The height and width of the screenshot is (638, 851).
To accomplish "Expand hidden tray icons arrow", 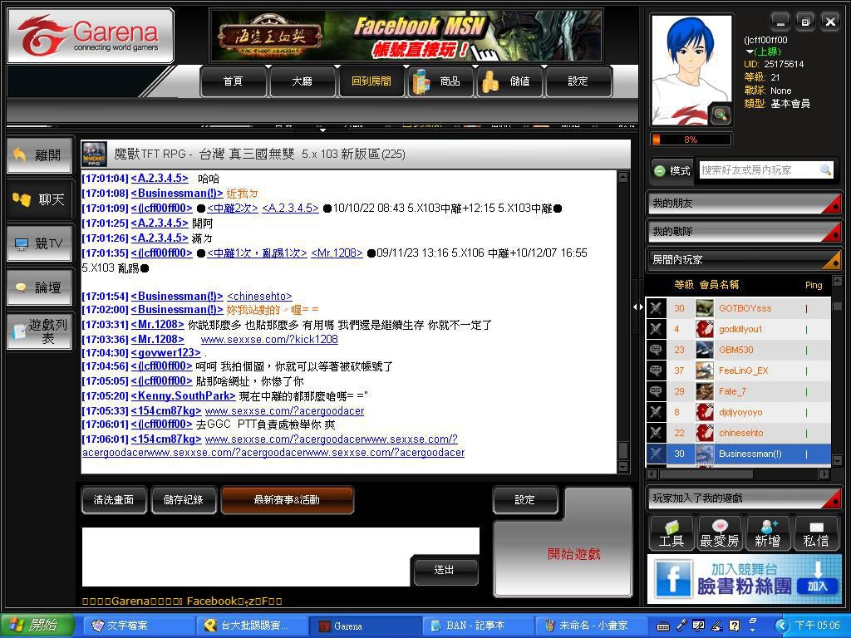I will (x=781, y=626).
